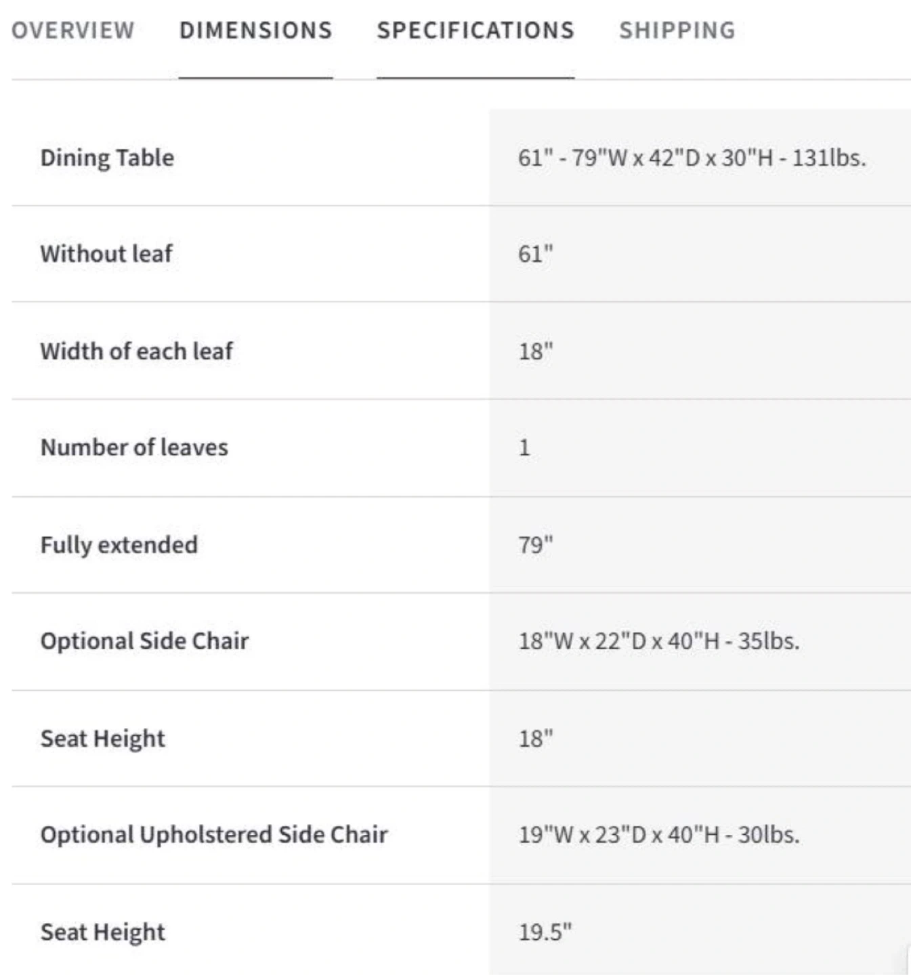Click the "Number of leaves" label
This screenshot has height=975, width=911.
134,448
